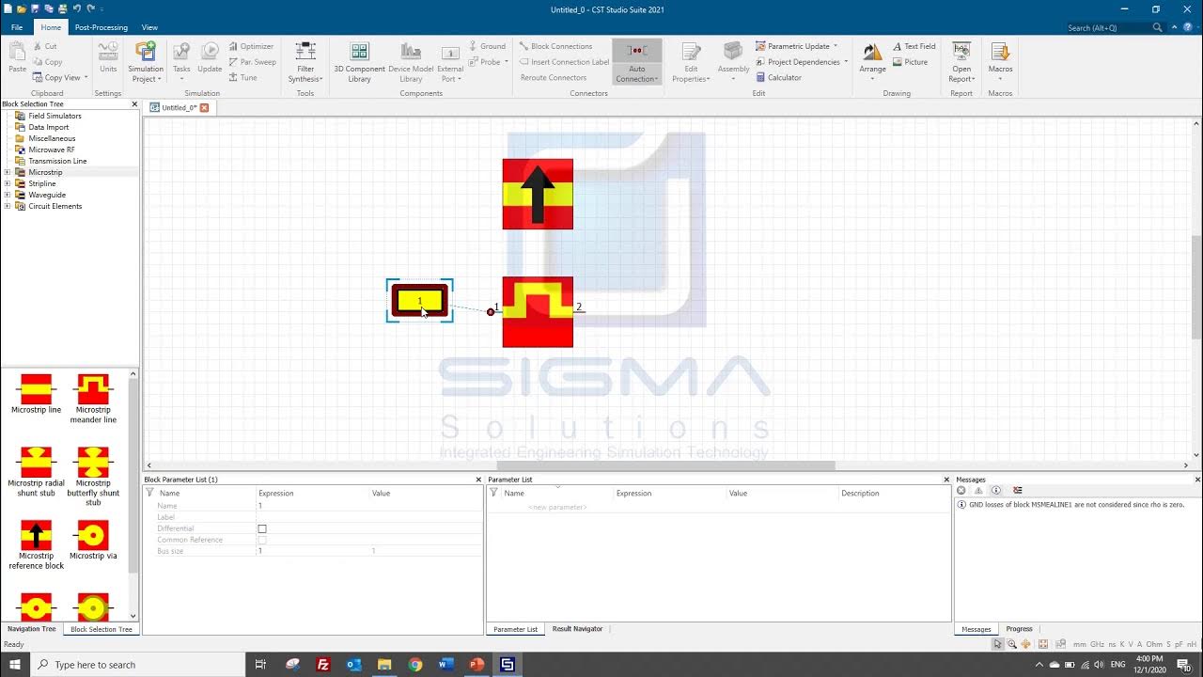Screen dimensions: 1203x677
Task: Select the Microstrip radial shunt stub block
Action: point(36,472)
